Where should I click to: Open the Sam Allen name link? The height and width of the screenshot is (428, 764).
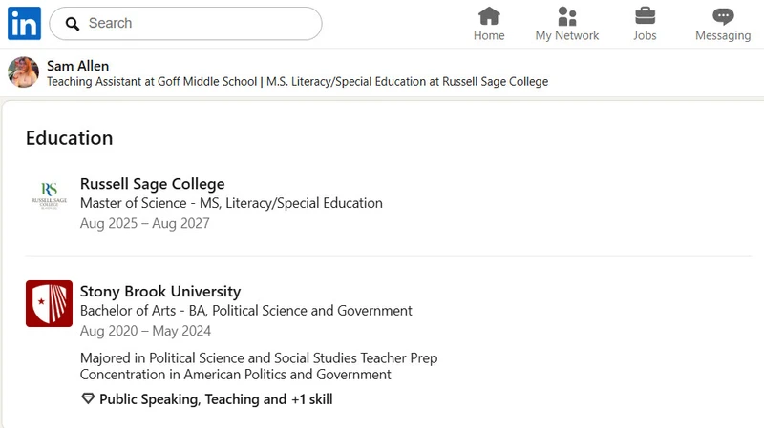point(77,66)
